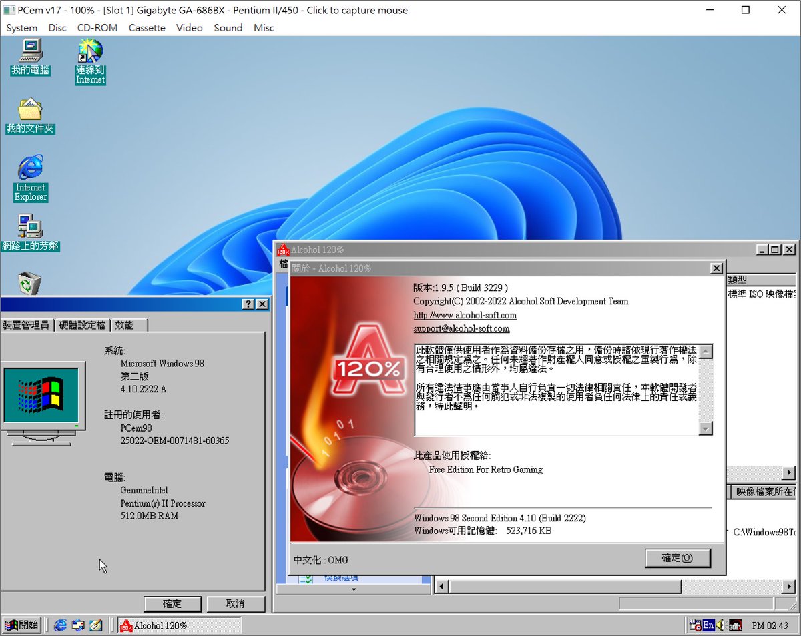This screenshot has height=636, width=801.
Task: Click the volume speaker tray icon
Action: [x=721, y=625]
